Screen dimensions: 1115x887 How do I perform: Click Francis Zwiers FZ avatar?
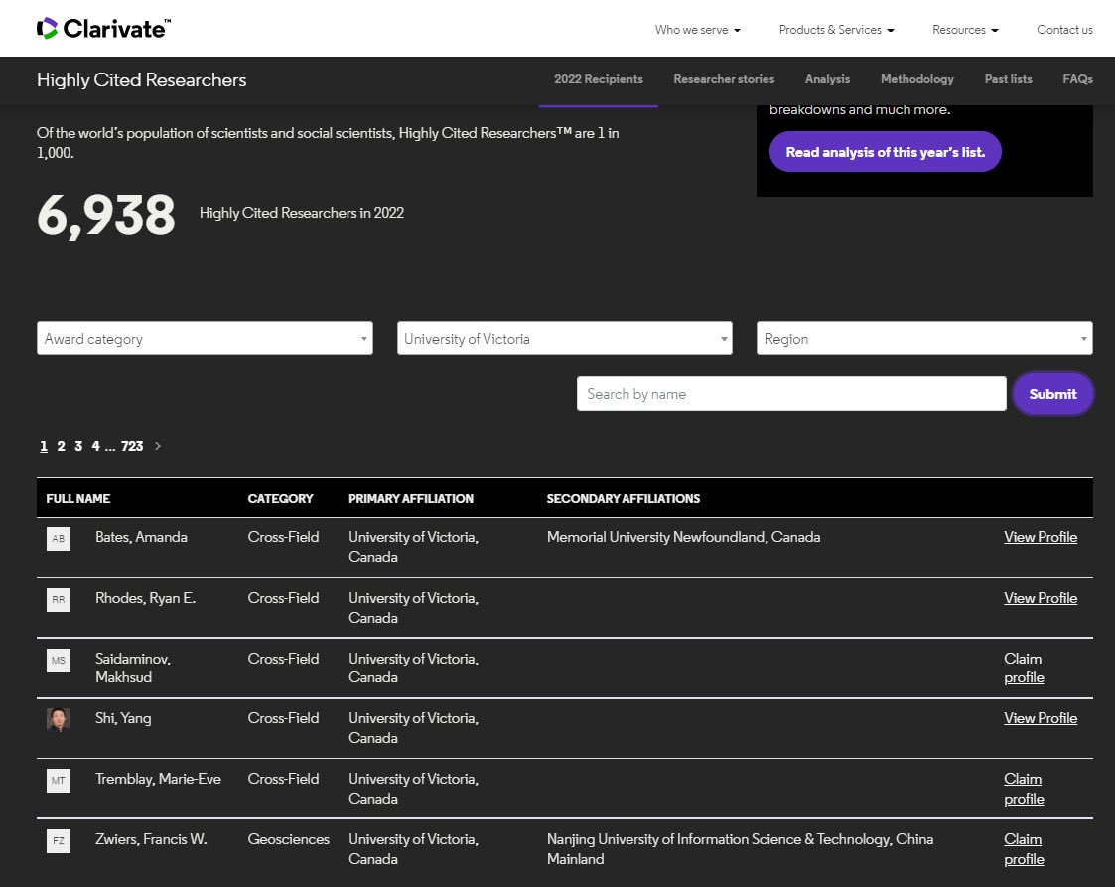pyautogui.click(x=59, y=840)
